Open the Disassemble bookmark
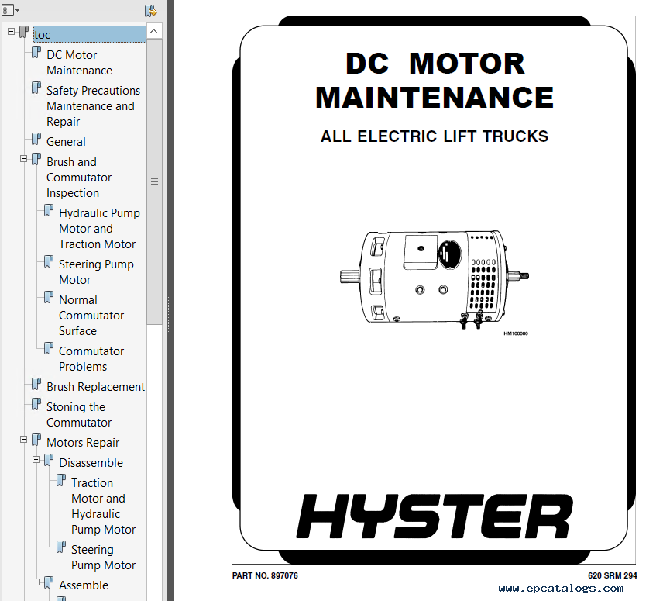The image size is (663, 601). tap(91, 463)
